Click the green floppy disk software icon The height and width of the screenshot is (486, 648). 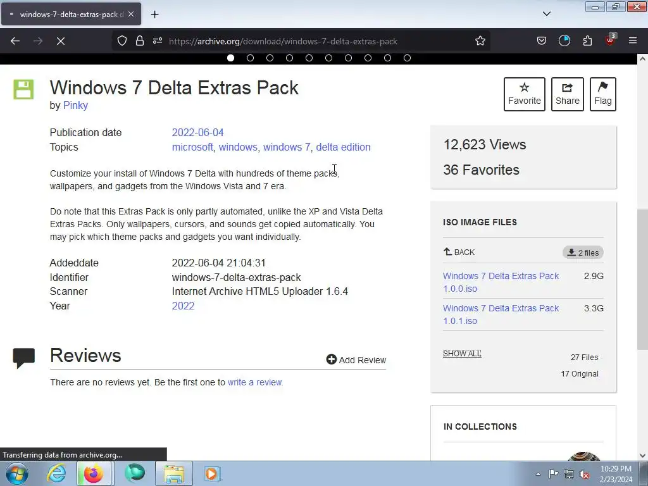(23, 89)
